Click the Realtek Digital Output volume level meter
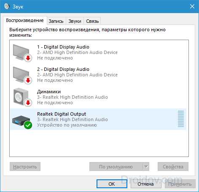199x192 pixels. [x=181, y=119]
